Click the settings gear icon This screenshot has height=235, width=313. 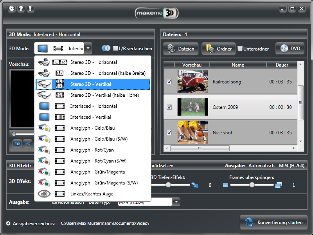tap(12, 9)
